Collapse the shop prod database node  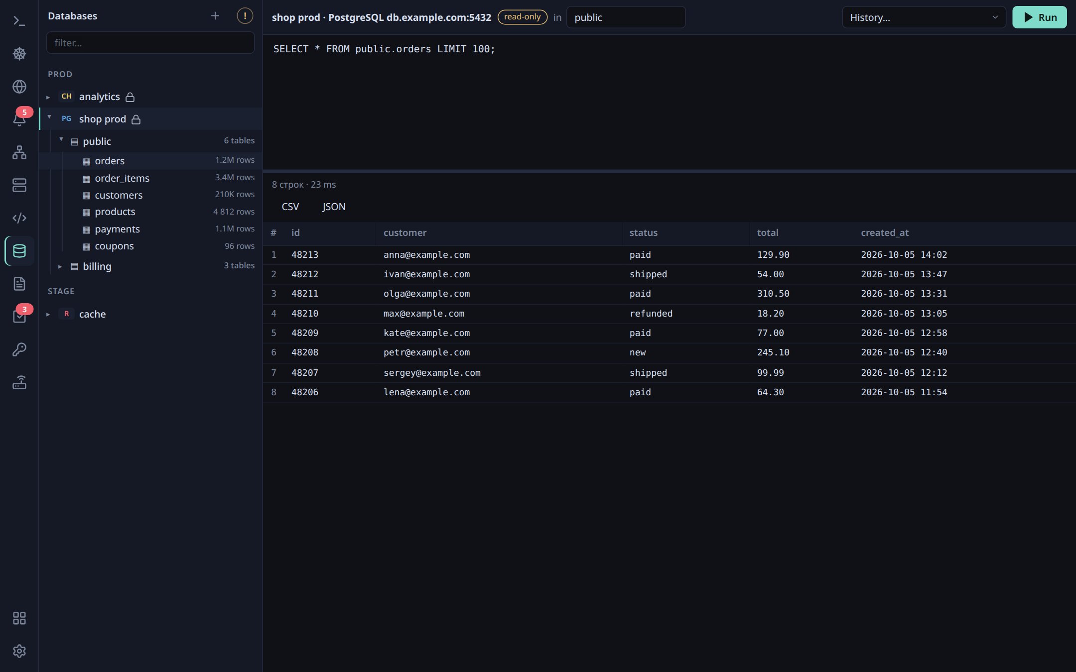[49, 117]
